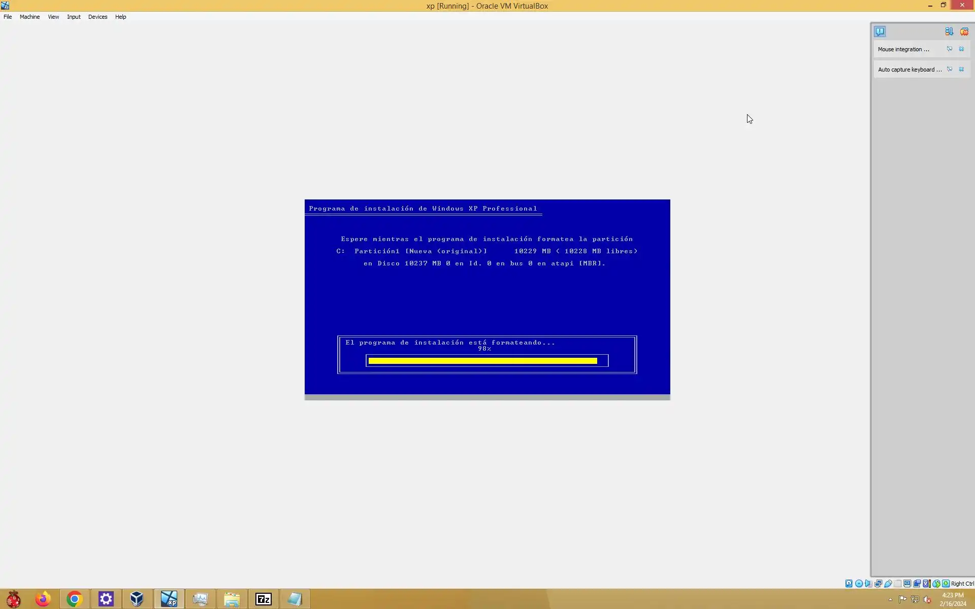Open the 7-Zip app in the taskbar

[x=263, y=599]
